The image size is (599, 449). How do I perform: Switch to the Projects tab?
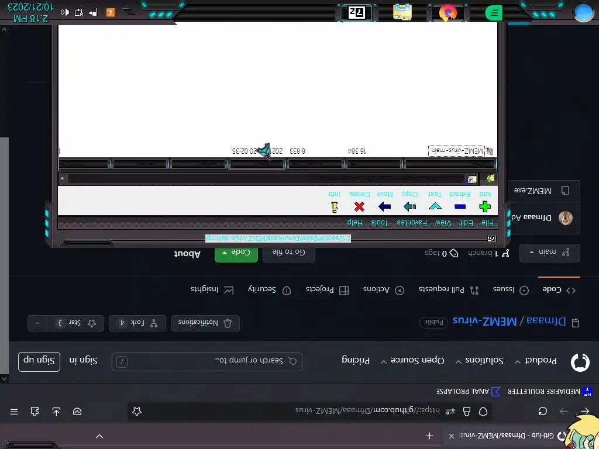pyautogui.click(x=327, y=290)
